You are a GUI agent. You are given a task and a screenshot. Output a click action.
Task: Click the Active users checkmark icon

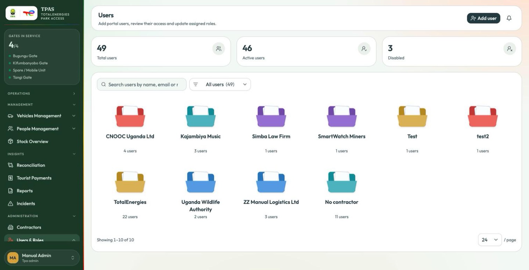364,48
